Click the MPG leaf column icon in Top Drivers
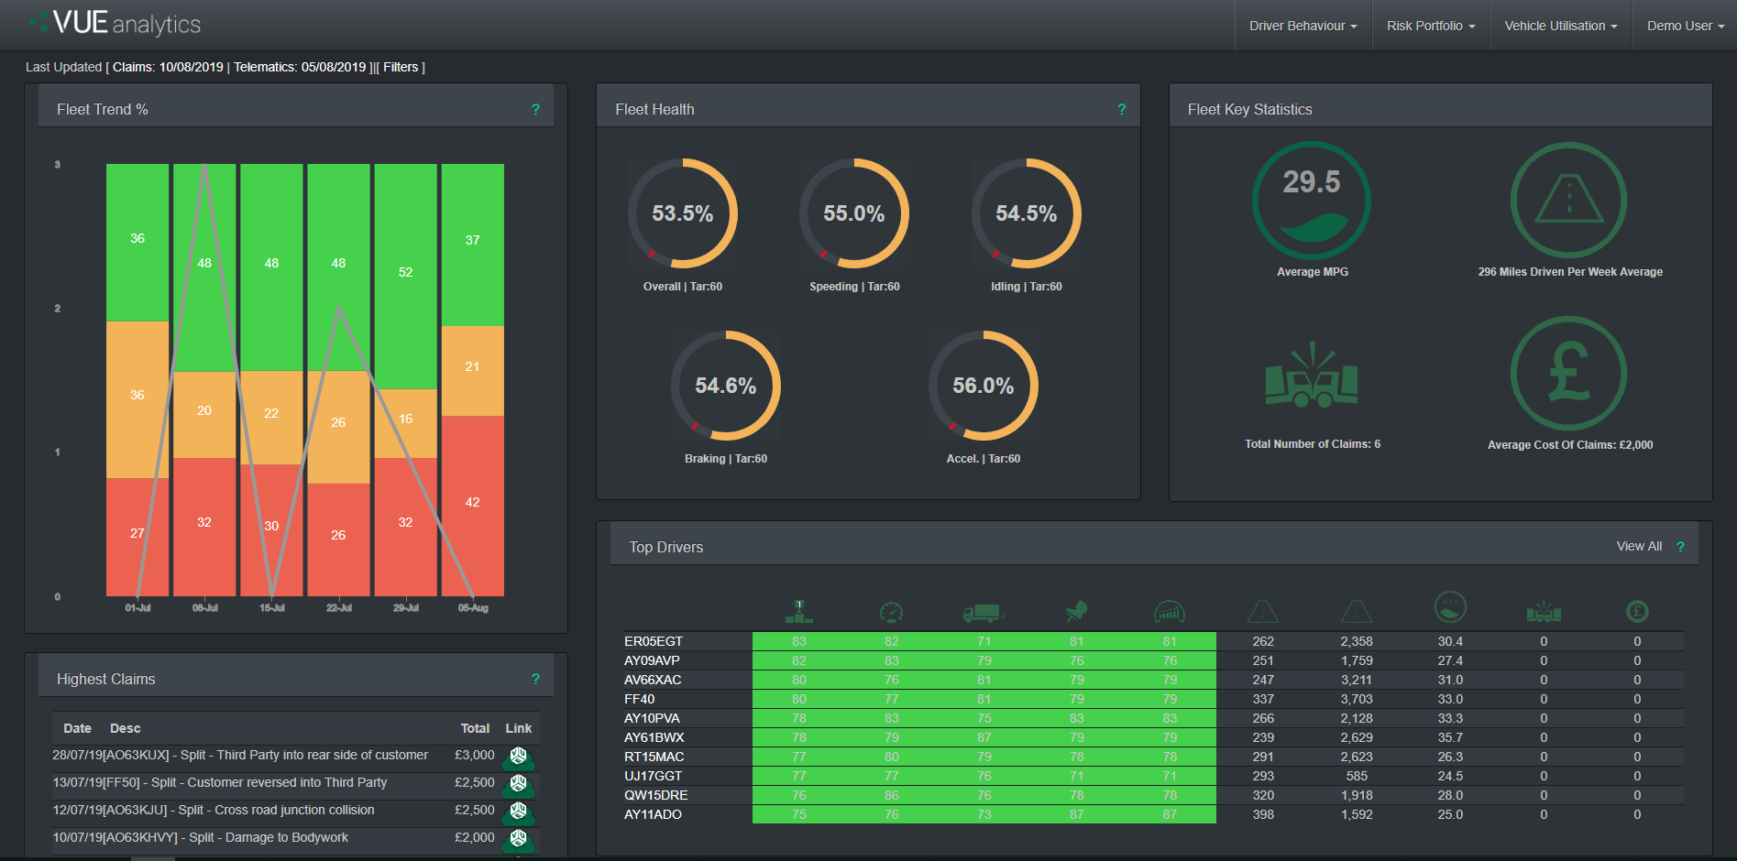 coord(1450,606)
